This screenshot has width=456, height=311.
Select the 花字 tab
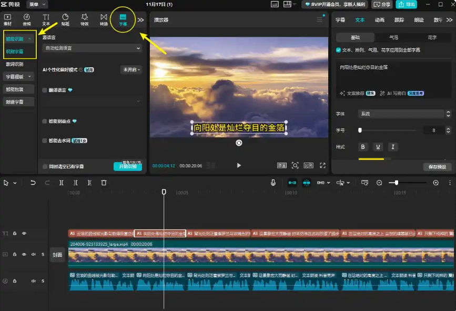(432, 38)
